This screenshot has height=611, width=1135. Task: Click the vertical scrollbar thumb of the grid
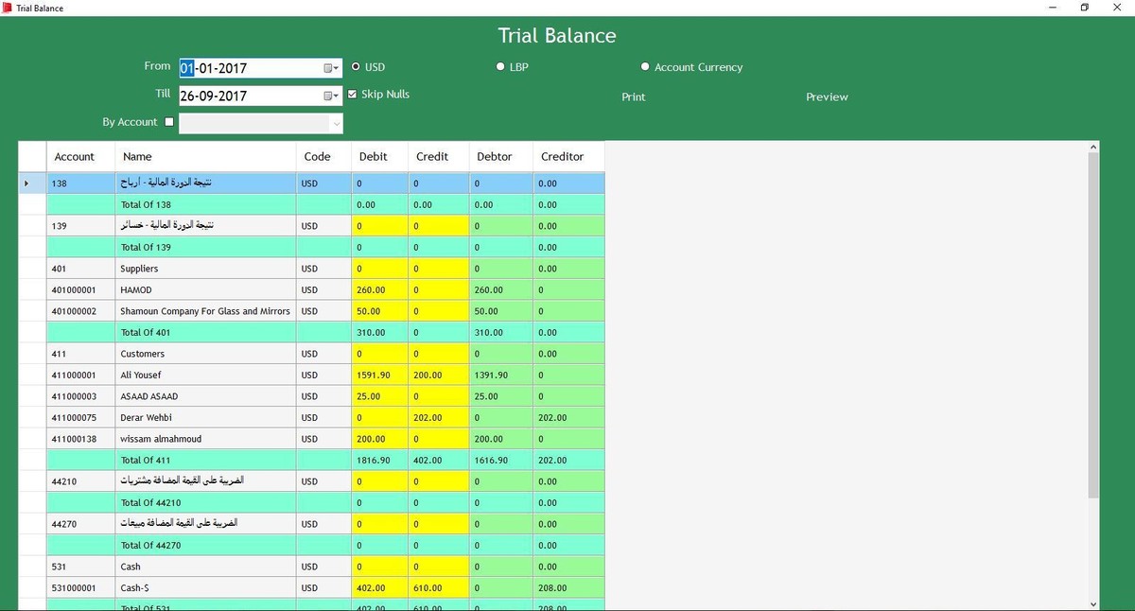(1093, 322)
